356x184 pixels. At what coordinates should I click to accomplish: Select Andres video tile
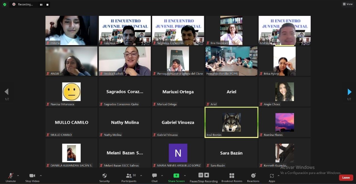pyautogui.click(x=285, y=30)
